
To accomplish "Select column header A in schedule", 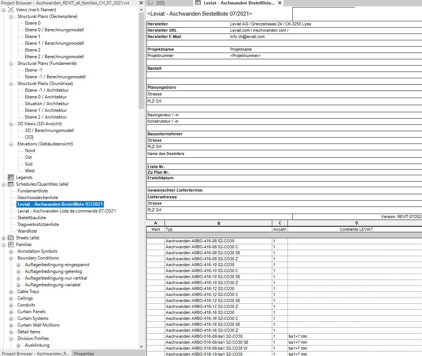I will 156,223.
